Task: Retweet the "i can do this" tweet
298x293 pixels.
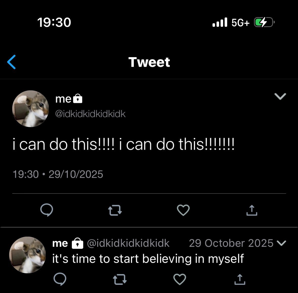Action: pos(115,210)
